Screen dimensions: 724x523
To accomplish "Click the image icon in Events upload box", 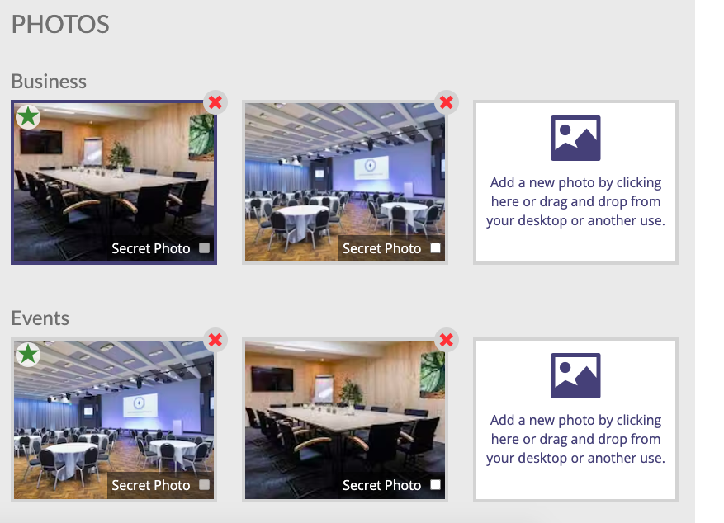I will pos(575,375).
